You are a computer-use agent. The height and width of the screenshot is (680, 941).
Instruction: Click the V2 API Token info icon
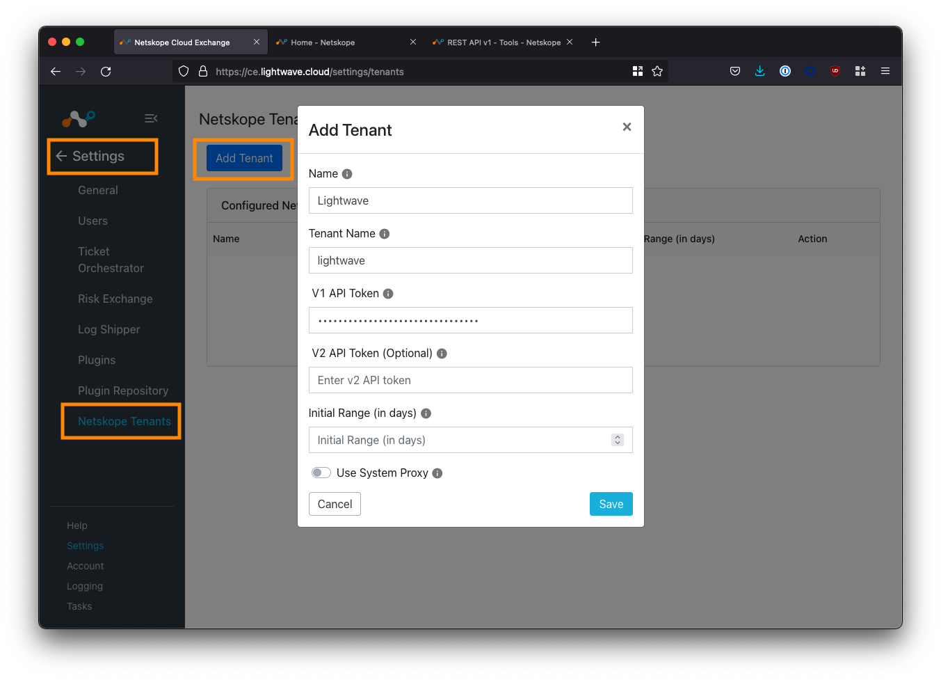point(442,354)
